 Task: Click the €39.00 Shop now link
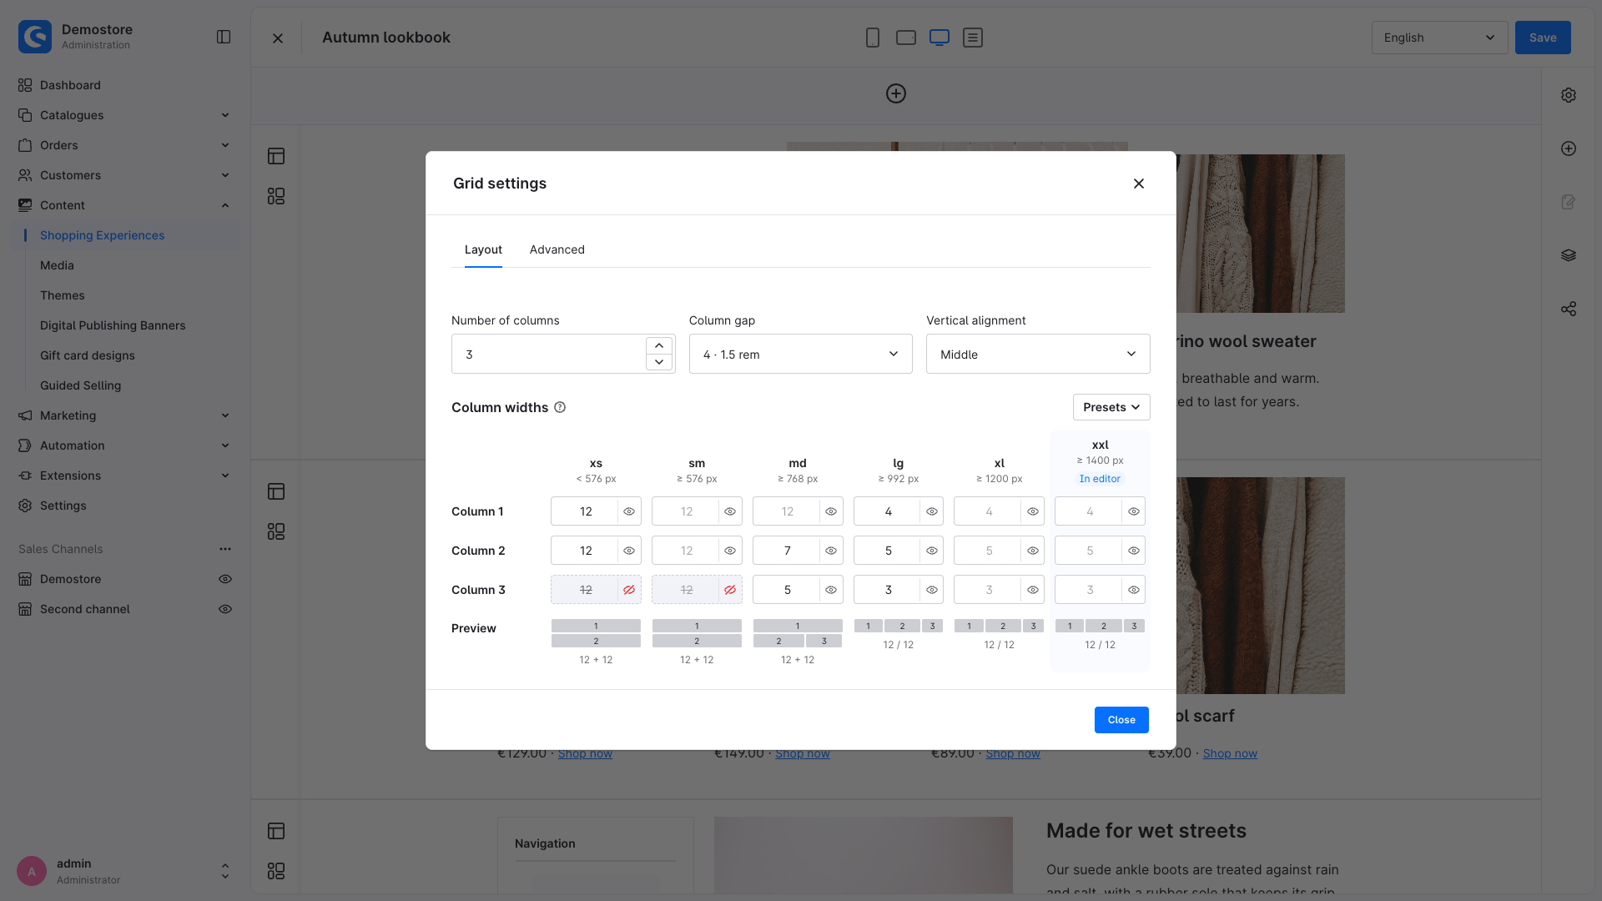click(1230, 753)
